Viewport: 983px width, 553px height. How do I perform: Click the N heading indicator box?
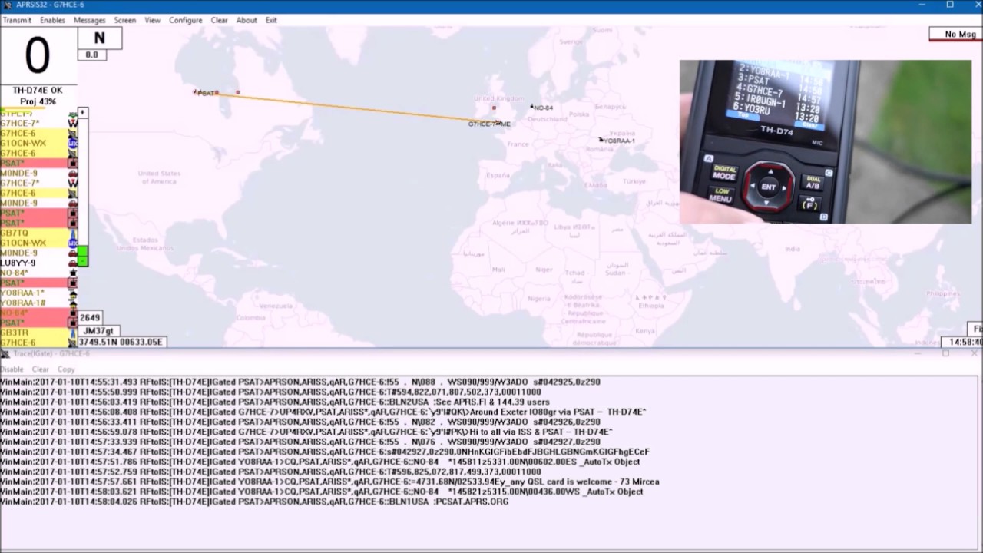[x=99, y=38]
